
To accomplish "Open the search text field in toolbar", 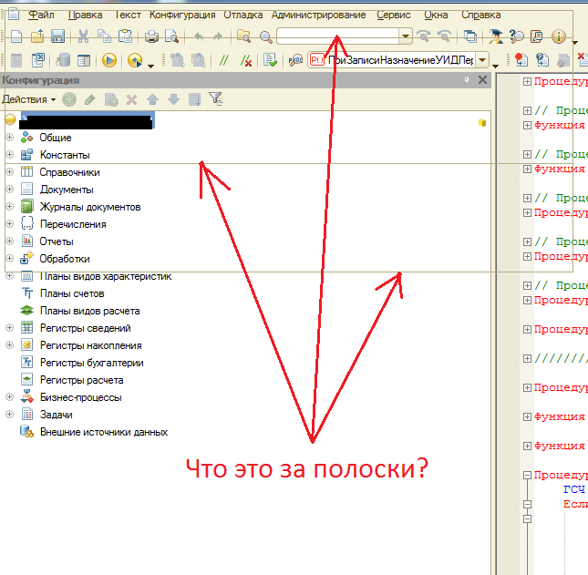I will pos(337,36).
